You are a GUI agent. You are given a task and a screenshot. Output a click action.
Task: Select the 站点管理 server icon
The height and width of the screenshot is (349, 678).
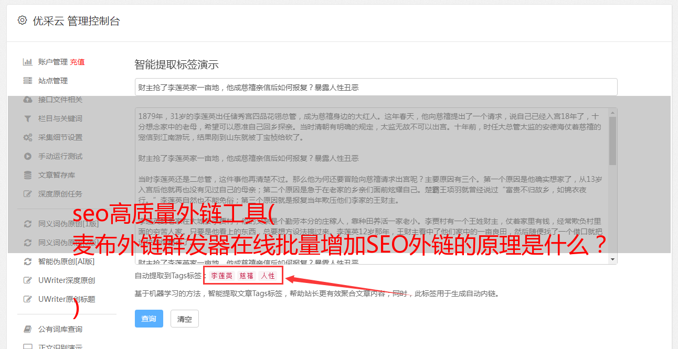pyautogui.click(x=28, y=81)
